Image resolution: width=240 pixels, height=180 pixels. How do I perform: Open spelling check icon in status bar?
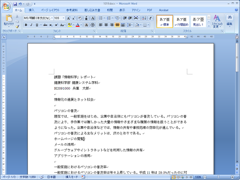point(42,177)
